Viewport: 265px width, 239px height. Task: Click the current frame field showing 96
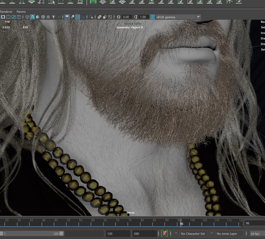(255, 223)
